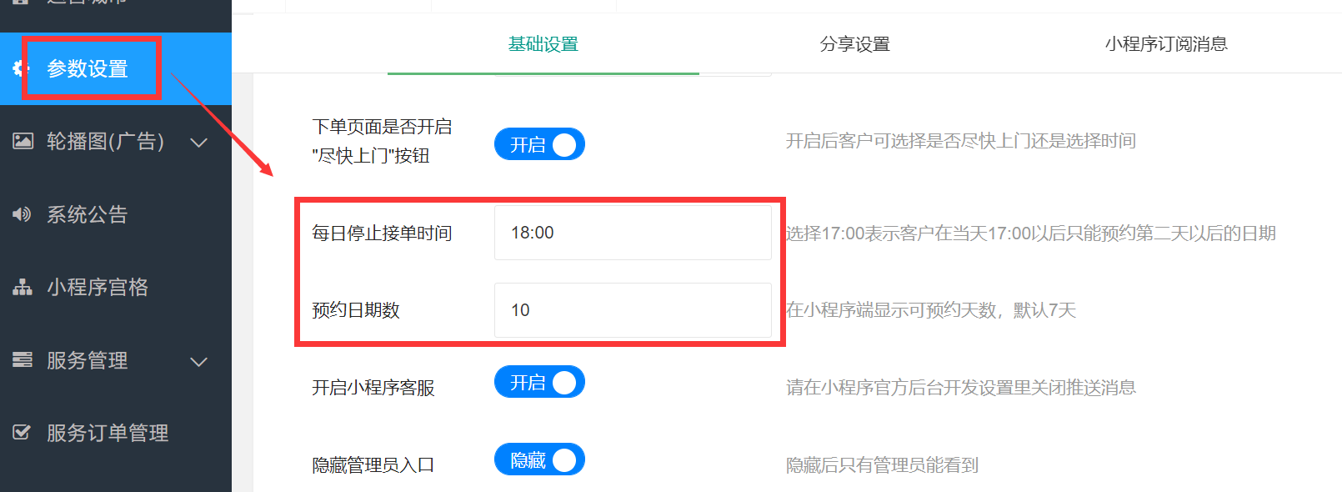Go to 小程序宫格 page

98,287
